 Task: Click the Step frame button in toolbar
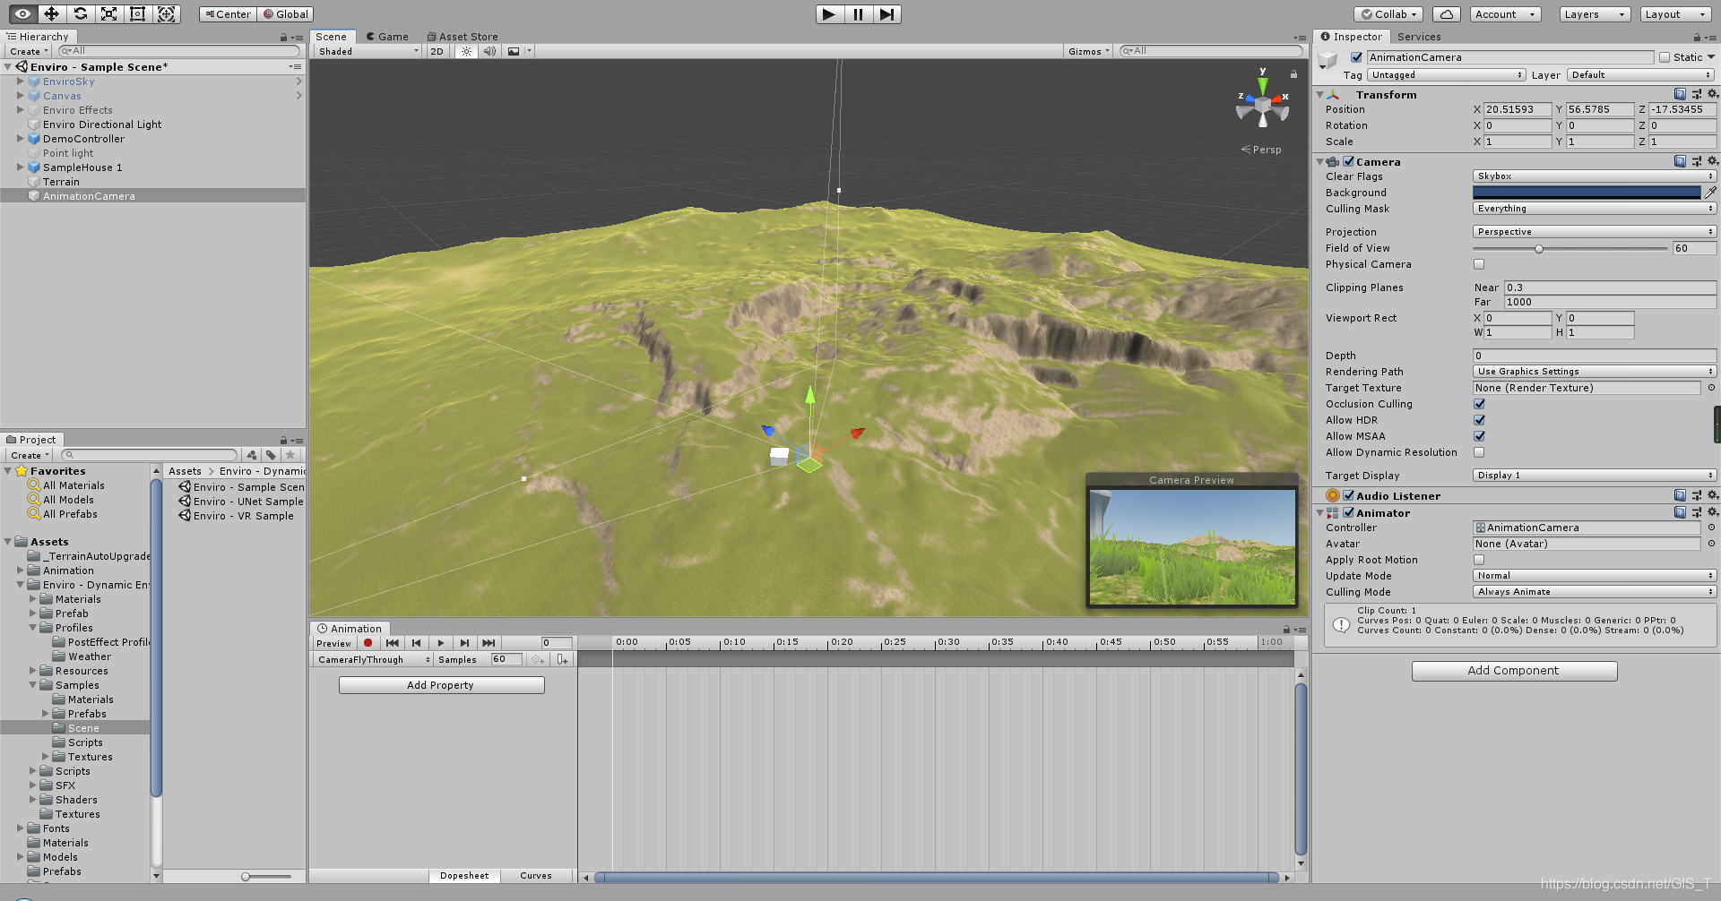[x=886, y=13]
